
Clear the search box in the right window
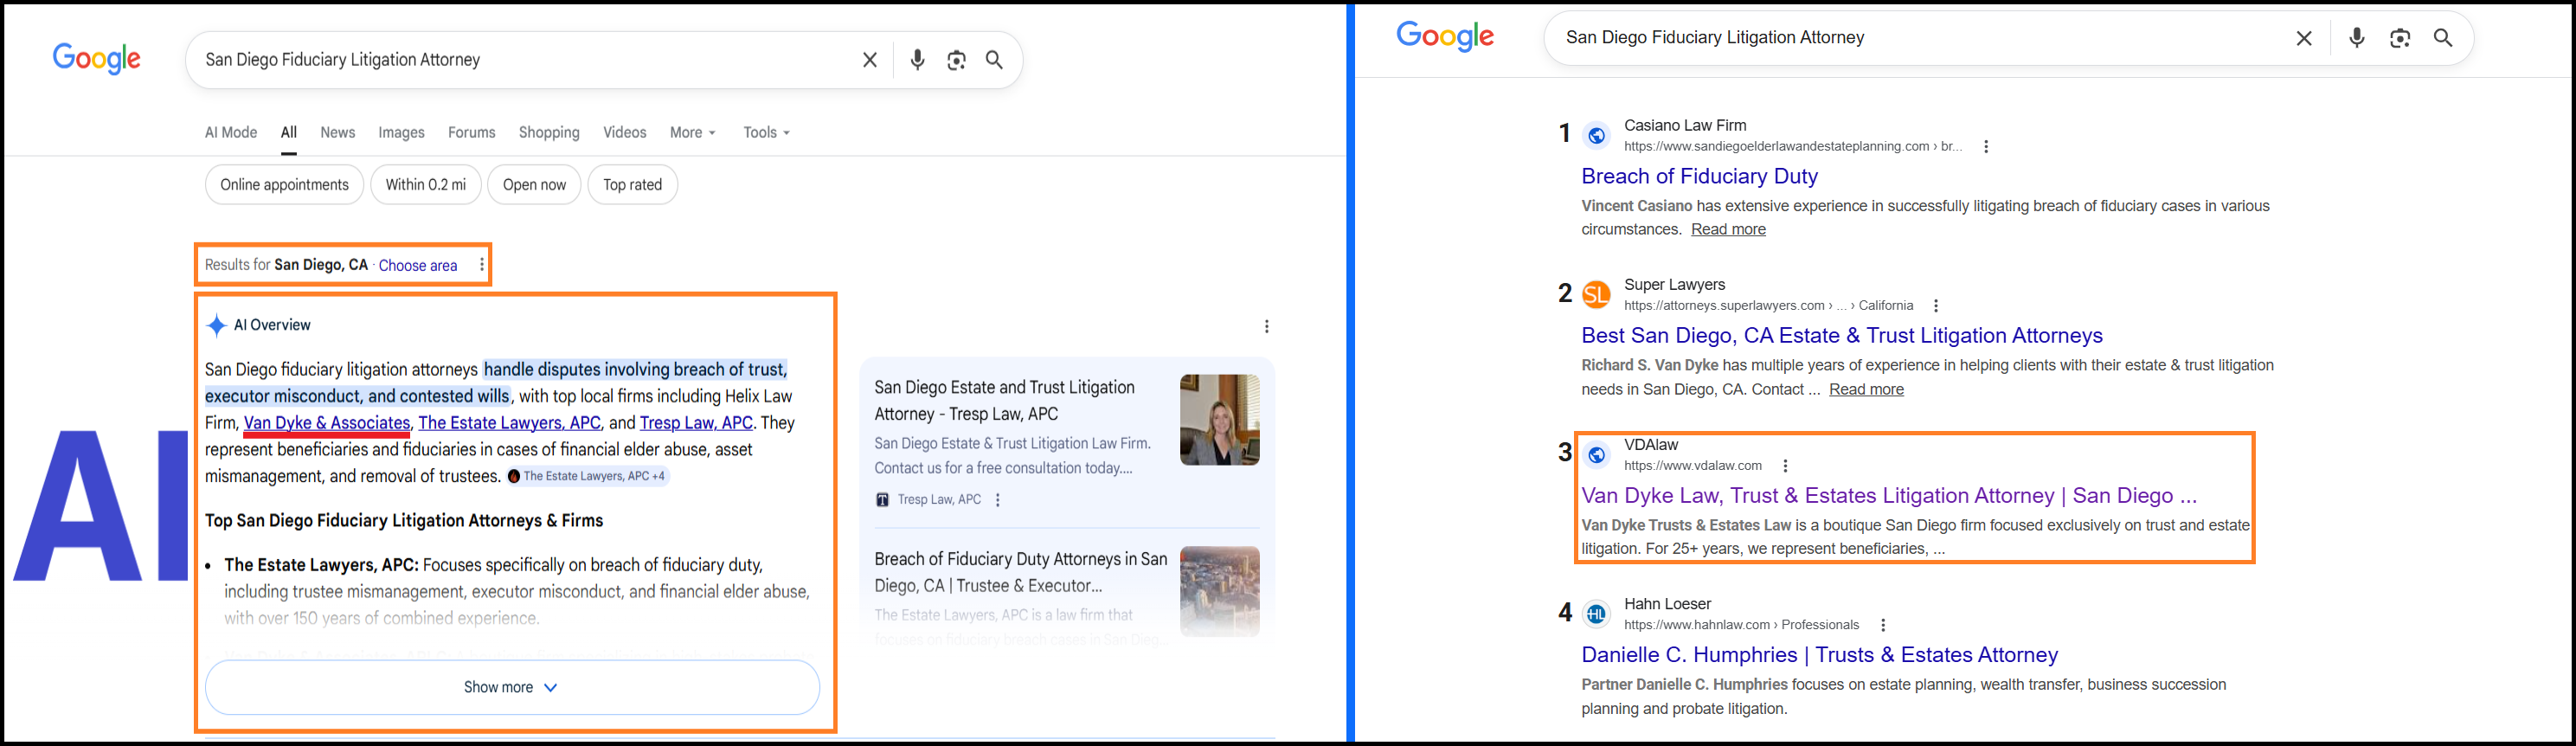pyautogui.click(x=2304, y=38)
